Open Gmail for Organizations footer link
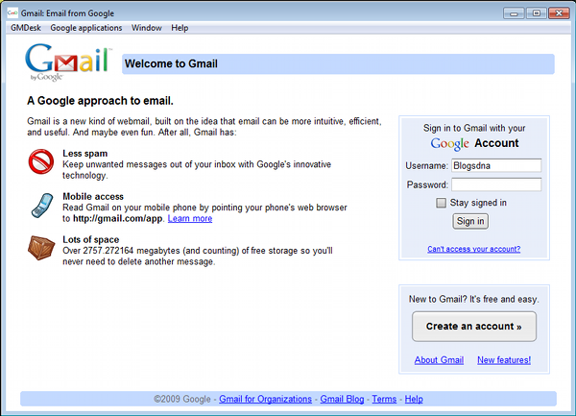Image resolution: width=576 pixels, height=416 pixels. pyautogui.click(x=265, y=399)
